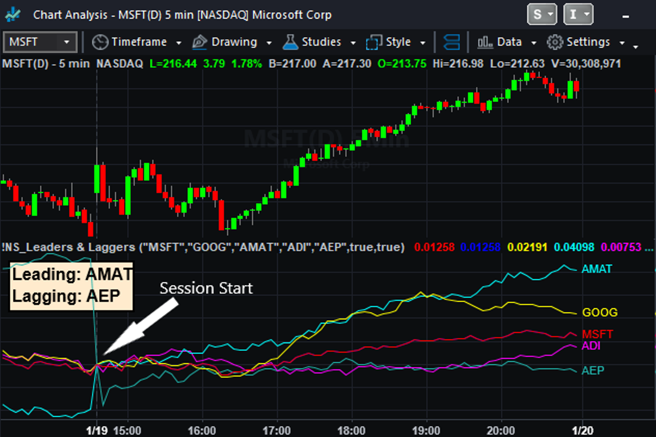656x437 pixels.
Task: Click the red 0.01258 study value
Action: (x=434, y=247)
